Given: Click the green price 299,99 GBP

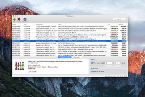Looking at the screenshot, I should [x=114, y=27].
